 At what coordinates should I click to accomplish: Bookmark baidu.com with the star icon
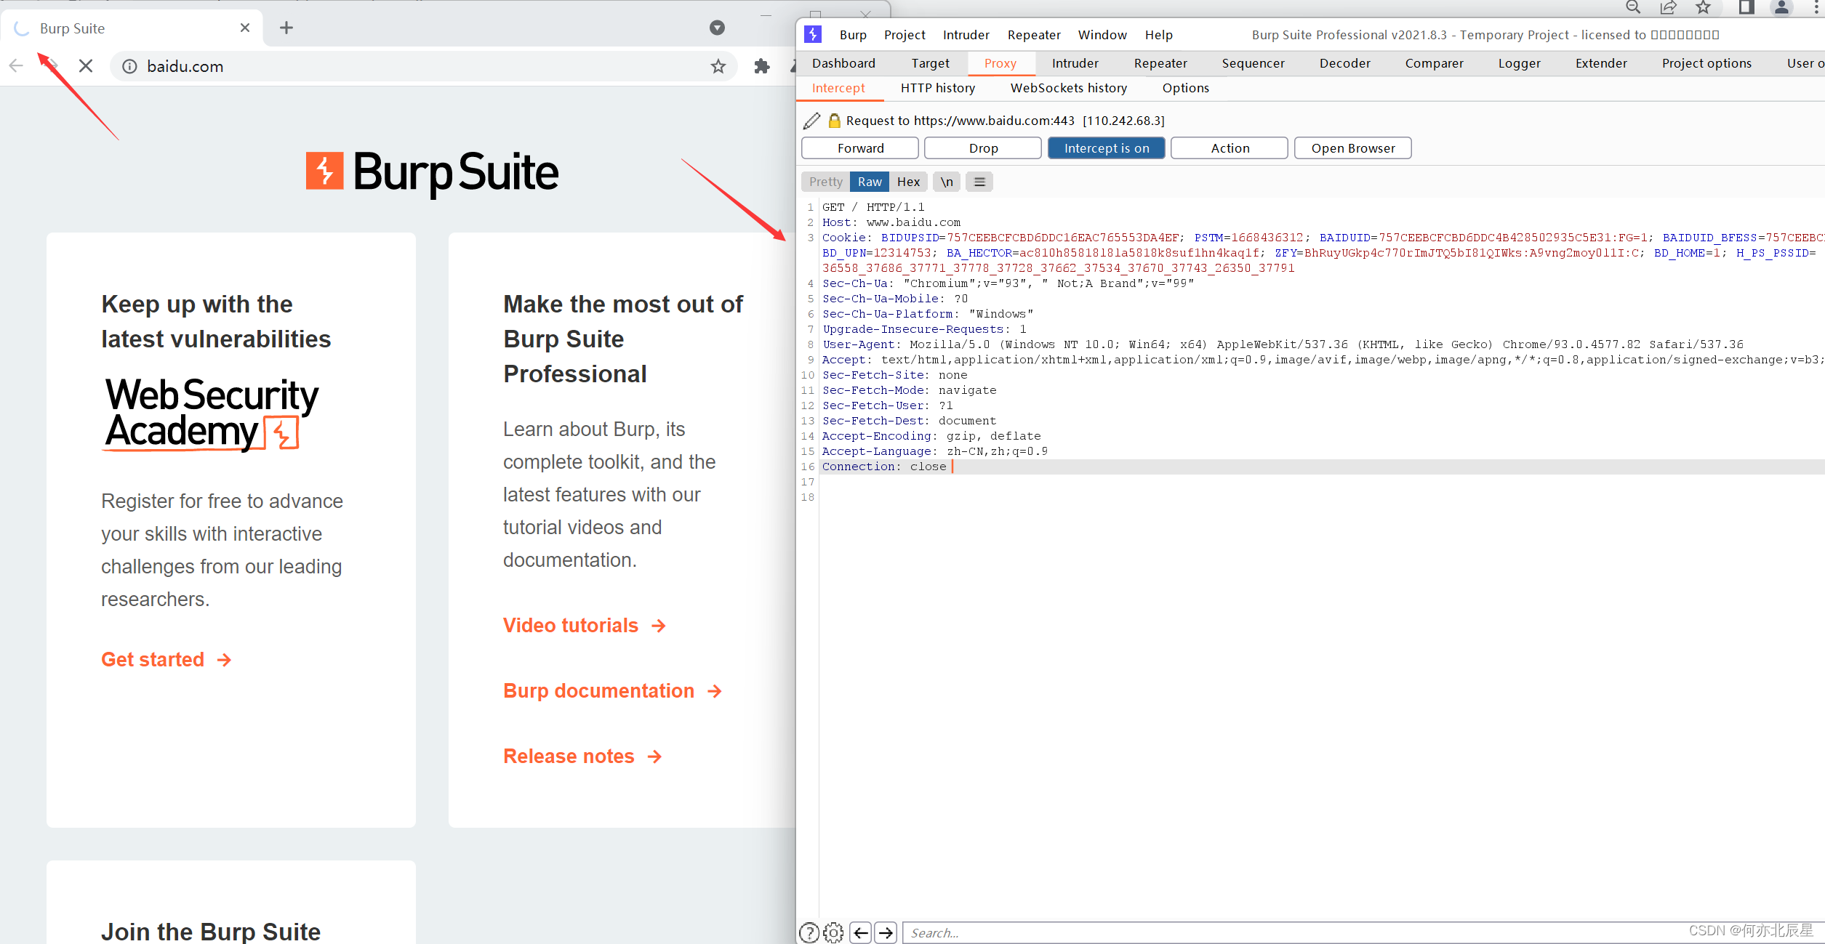point(718,66)
